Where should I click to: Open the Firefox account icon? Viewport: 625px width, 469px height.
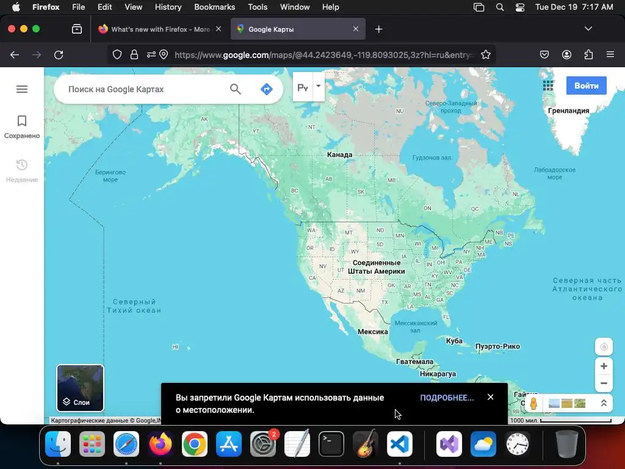point(566,54)
